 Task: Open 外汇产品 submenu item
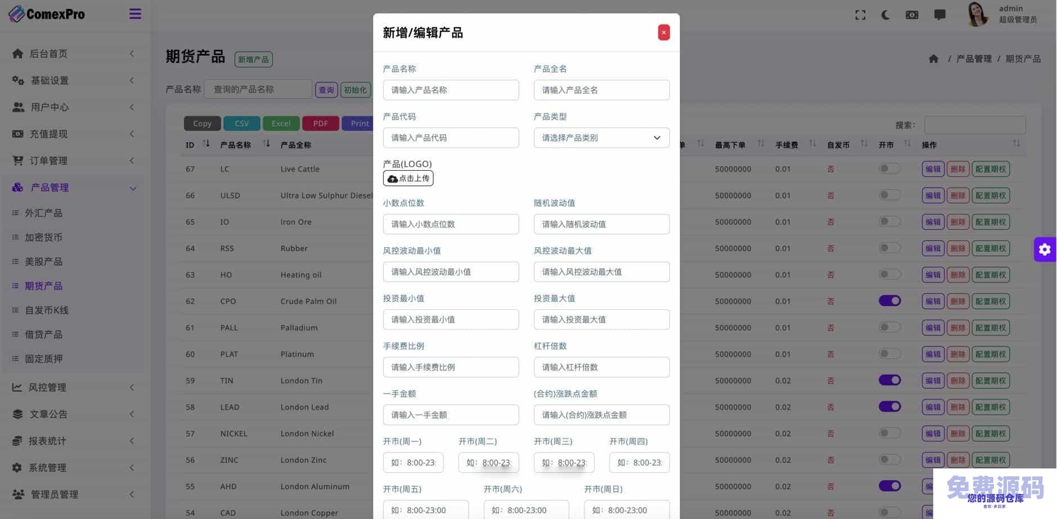coord(43,213)
